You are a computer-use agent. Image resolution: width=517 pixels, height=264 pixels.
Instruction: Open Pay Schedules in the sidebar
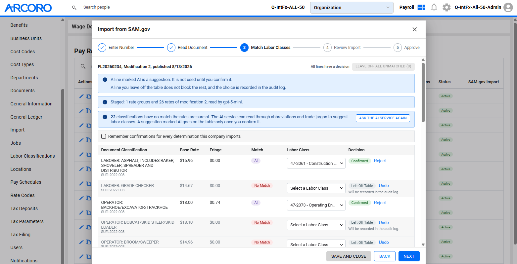point(26,182)
